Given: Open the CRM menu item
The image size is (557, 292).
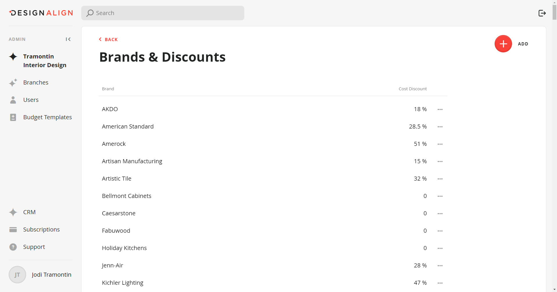Looking at the screenshot, I should [29, 212].
